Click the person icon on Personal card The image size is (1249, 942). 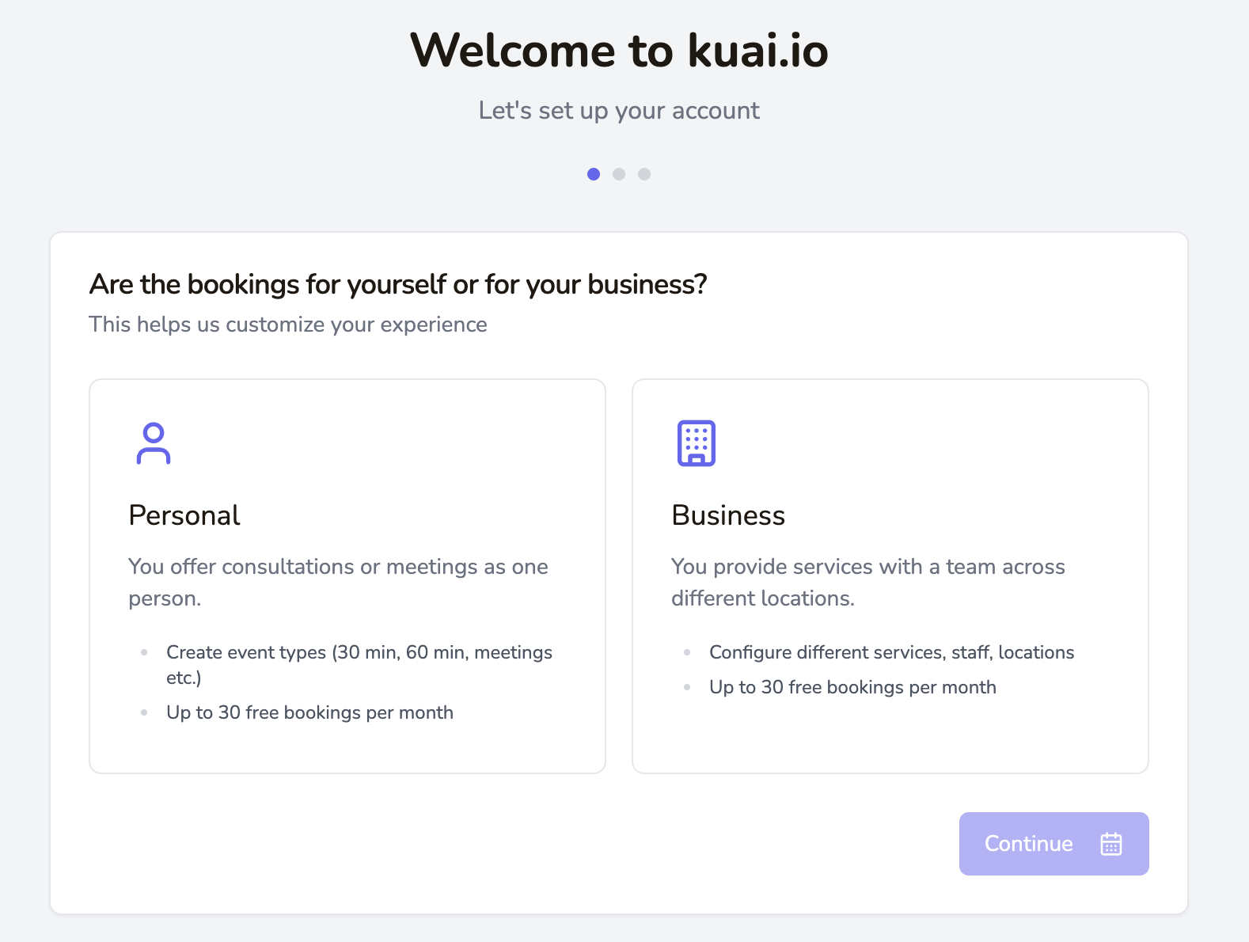click(153, 443)
